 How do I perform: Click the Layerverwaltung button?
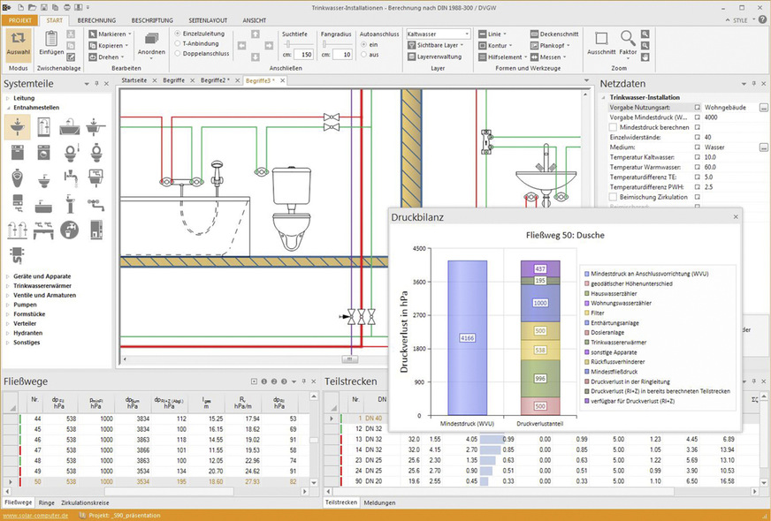pos(435,57)
